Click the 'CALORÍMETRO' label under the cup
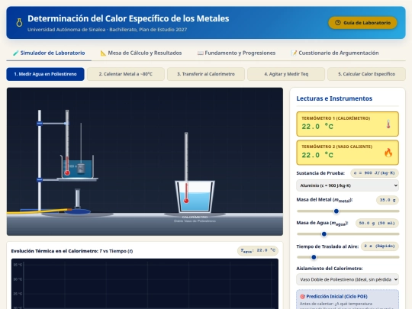The width and height of the screenshot is (412, 309). click(x=195, y=217)
